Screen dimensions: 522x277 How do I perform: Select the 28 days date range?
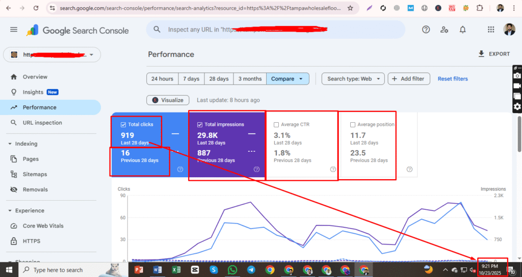tap(219, 79)
